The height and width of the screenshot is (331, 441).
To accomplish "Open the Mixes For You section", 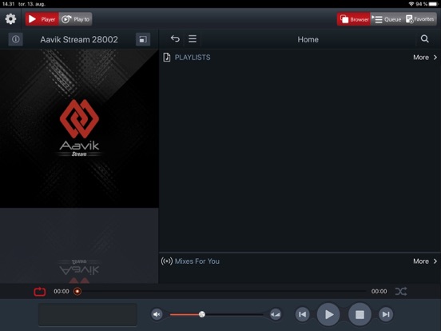I will 197,261.
